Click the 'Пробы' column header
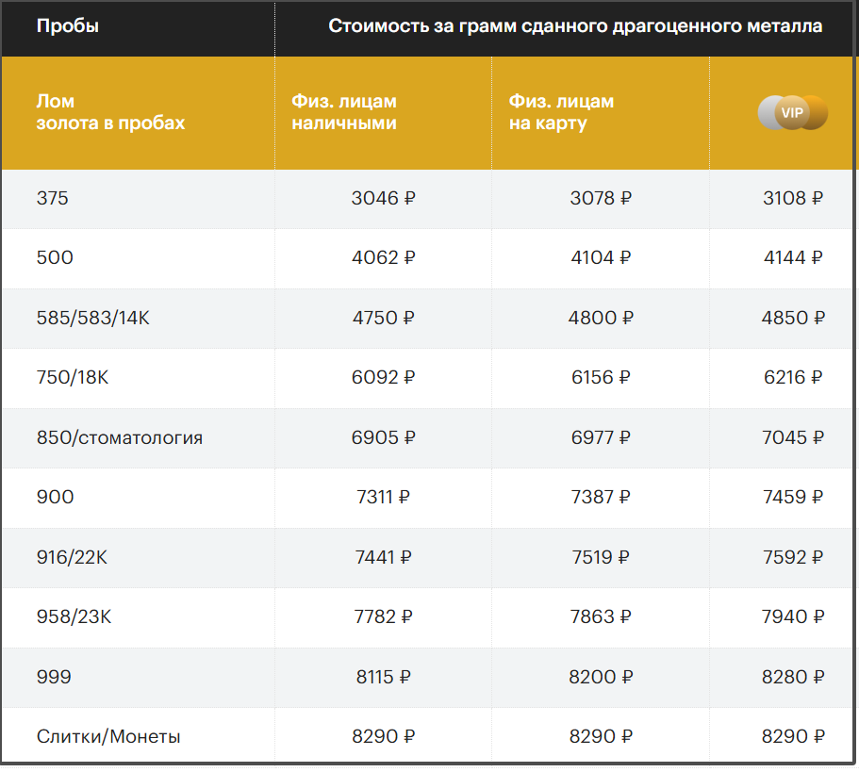 [x=67, y=26]
